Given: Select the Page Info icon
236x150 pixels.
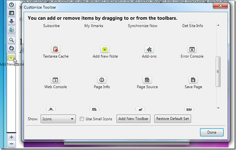Looking at the screenshot, I should click(102, 80).
